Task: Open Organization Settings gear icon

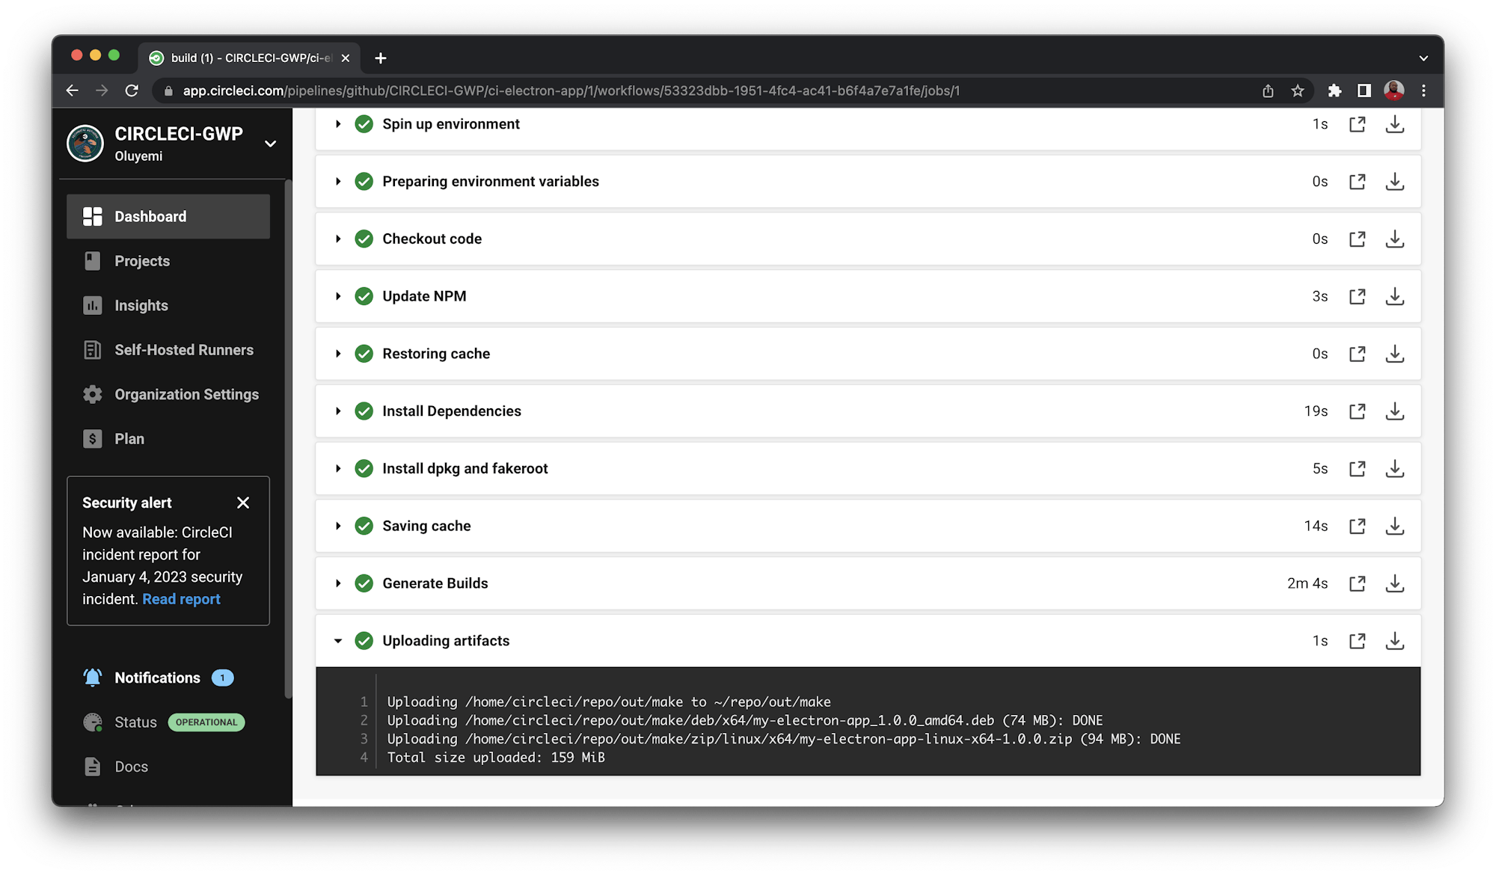Action: coord(92,394)
